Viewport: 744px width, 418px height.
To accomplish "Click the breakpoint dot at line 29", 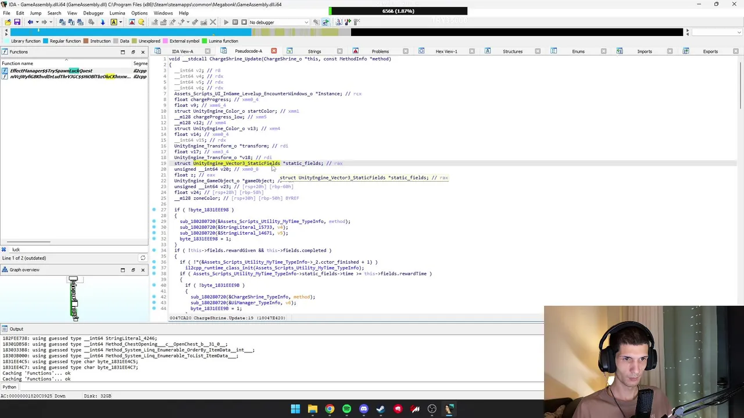I will [x=154, y=221].
